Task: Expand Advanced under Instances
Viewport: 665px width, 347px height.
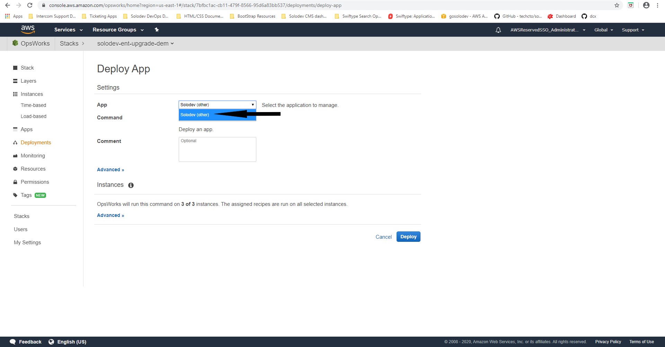Action: coord(110,215)
